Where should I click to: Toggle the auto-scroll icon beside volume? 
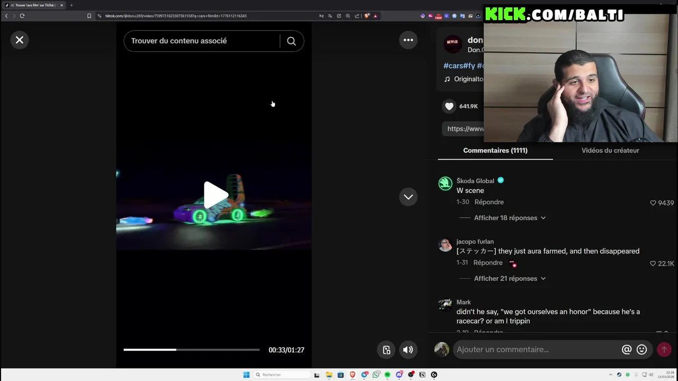coord(387,350)
